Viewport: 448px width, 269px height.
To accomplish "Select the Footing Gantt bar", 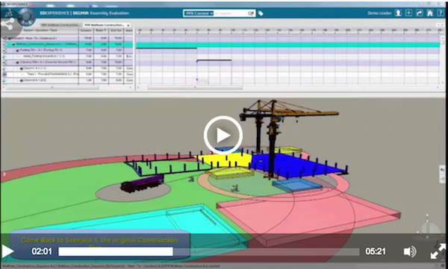I will coord(167,48).
